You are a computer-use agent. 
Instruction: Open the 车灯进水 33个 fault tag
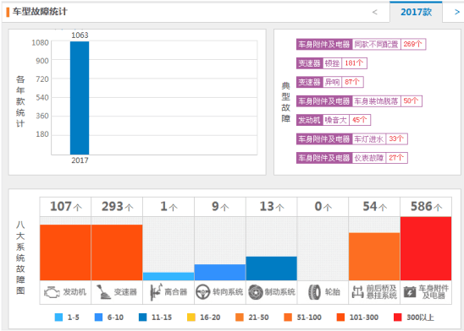352,139
